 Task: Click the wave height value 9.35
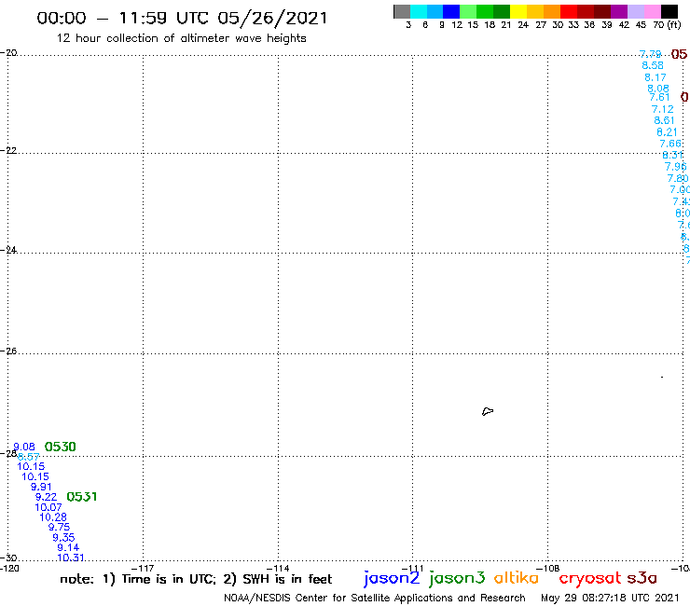pyautogui.click(x=63, y=537)
